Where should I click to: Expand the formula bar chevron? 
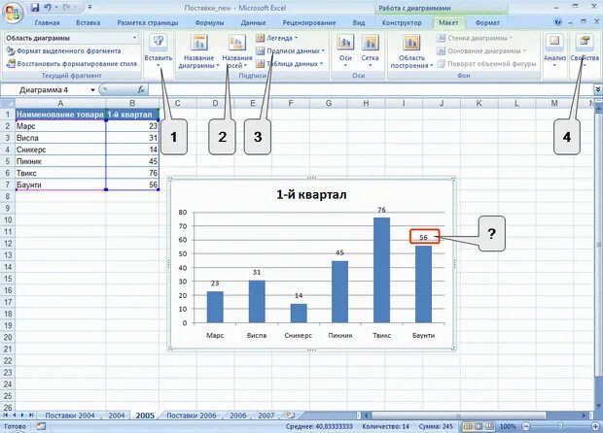597,90
